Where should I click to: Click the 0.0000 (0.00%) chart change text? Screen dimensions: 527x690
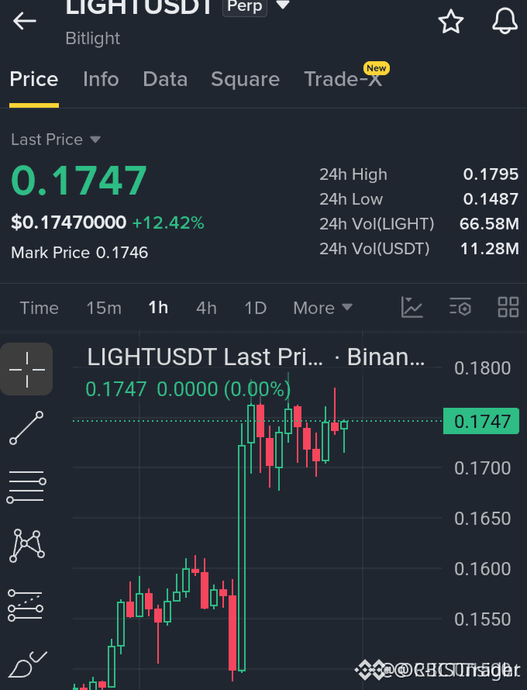(224, 389)
